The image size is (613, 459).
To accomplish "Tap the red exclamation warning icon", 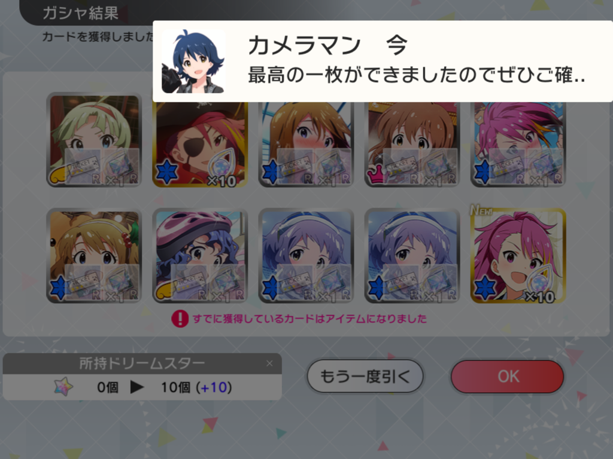I will point(180,319).
